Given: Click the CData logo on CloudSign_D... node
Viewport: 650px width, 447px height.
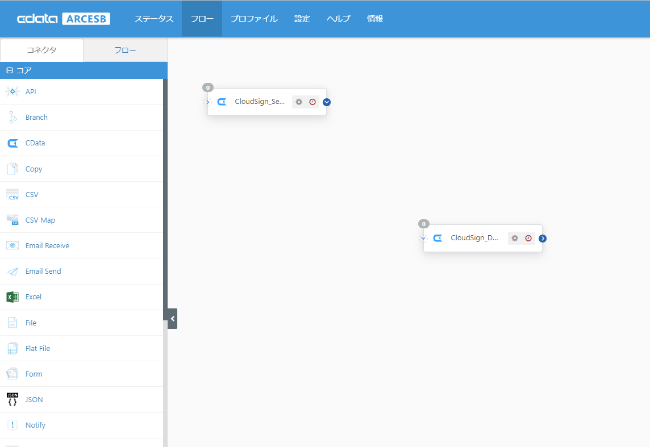Looking at the screenshot, I should [x=438, y=238].
